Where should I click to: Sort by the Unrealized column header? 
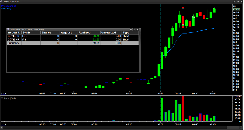tap(111, 33)
